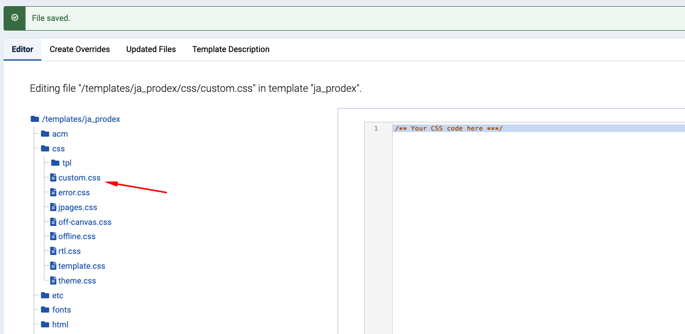This screenshot has height=334, width=685.
Task: Open the rtl.css file
Action: click(x=69, y=251)
